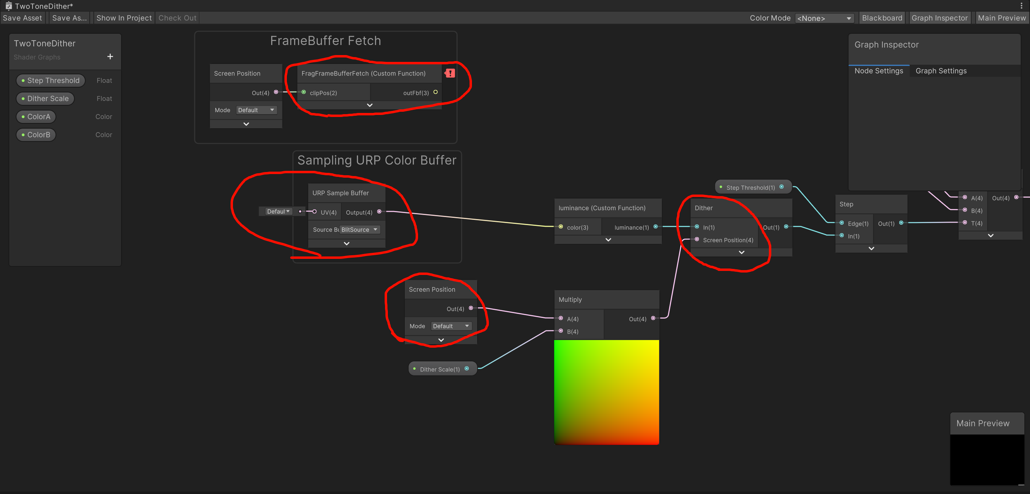
Task: Select the Step Threshold property in Blackboard
Action: pyautogui.click(x=51, y=80)
